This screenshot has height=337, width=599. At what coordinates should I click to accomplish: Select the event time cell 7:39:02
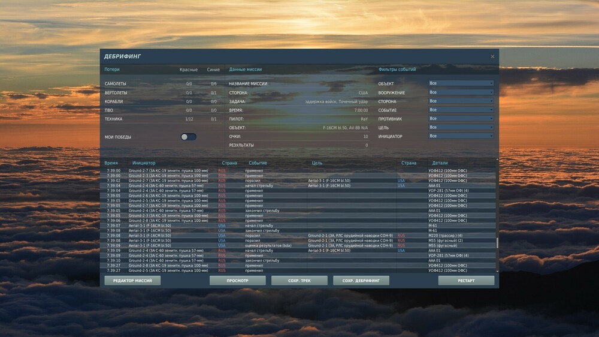coord(113,180)
